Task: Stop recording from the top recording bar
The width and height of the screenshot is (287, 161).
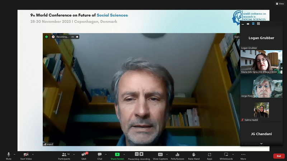Action: tap(77, 36)
